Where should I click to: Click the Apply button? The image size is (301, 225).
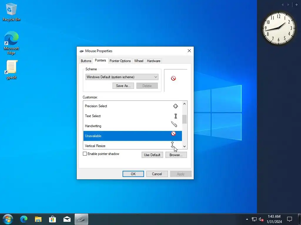pyautogui.click(x=181, y=174)
